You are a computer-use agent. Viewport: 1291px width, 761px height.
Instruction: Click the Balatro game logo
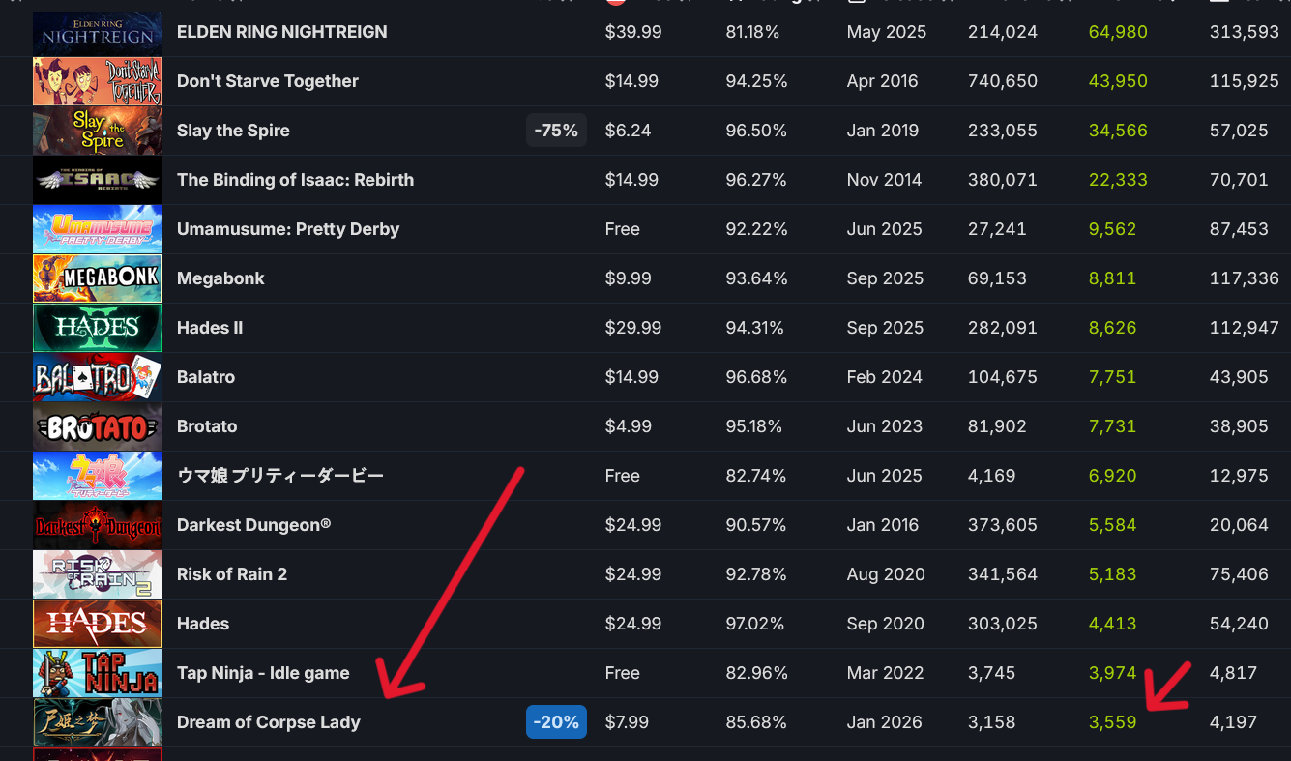click(x=97, y=377)
